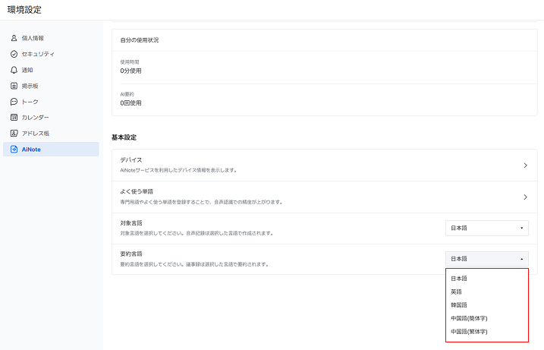Screen dimensions: 544x350
Task: Pick 中国語(繁体字) as summary language
Action: point(469,332)
